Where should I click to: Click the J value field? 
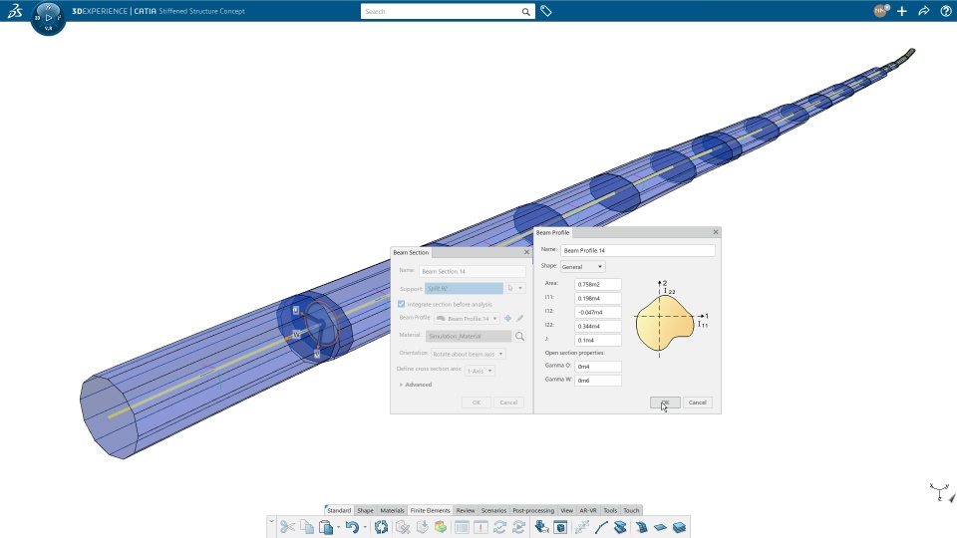coord(597,341)
